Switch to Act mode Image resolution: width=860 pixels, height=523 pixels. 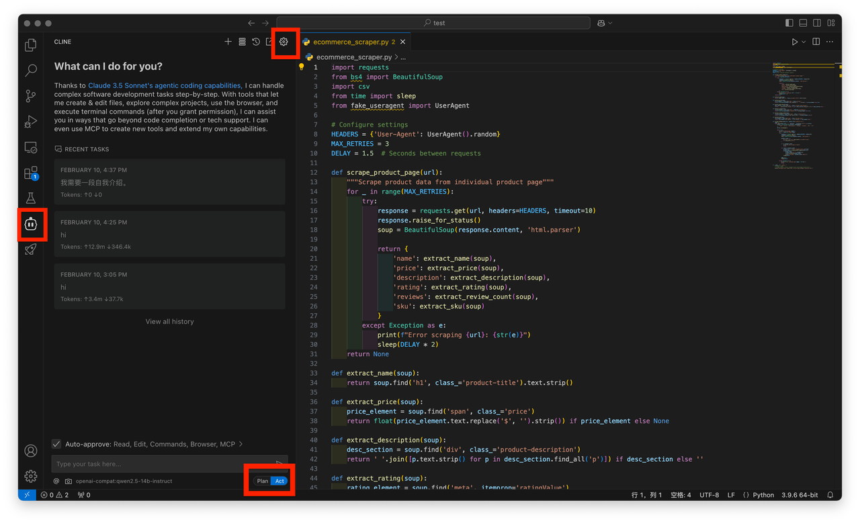tap(279, 481)
